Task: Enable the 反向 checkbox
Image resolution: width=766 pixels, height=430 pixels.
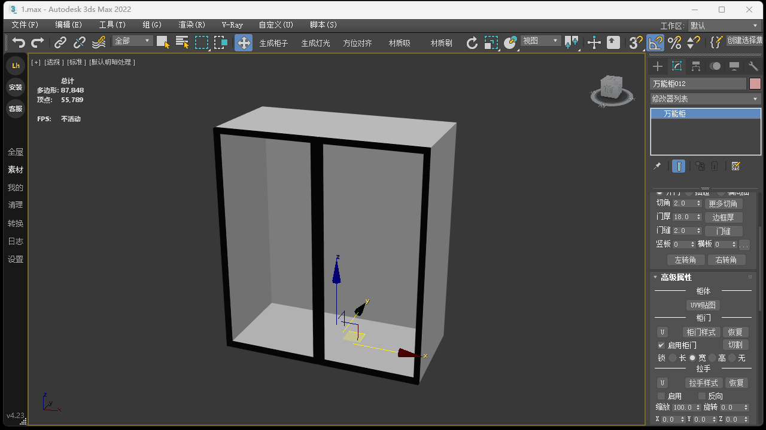Action: pyautogui.click(x=702, y=396)
